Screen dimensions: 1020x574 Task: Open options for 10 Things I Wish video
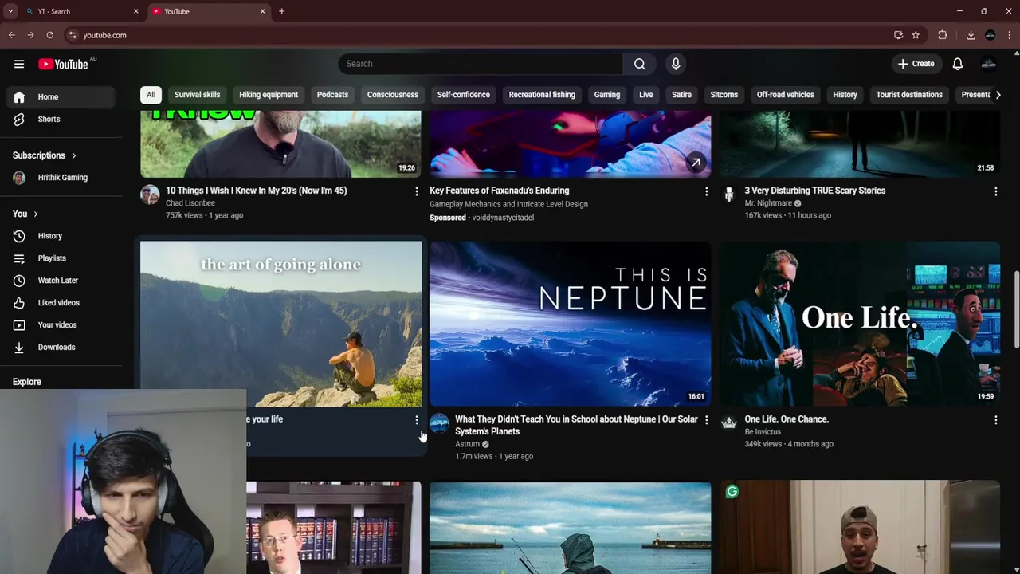click(416, 191)
